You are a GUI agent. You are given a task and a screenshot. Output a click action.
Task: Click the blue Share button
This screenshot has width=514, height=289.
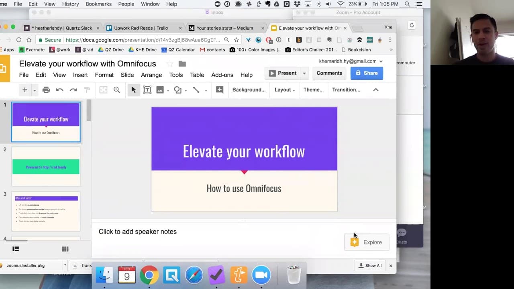(367, 73)
